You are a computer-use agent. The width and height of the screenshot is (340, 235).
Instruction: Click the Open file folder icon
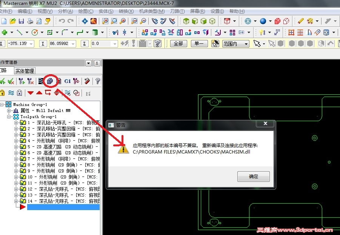(x=13, y=21)
